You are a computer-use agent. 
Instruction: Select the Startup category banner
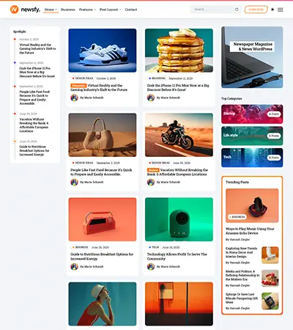click(x=252, y=114)
